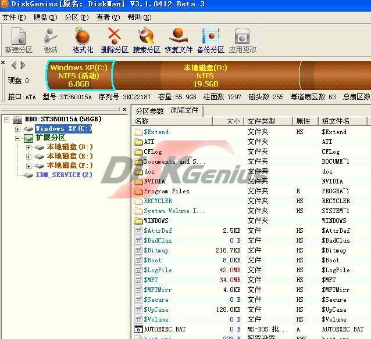The width and height of the screenshot is (371, 339).
Task: Click the $UpCase file name
Action: (156, 310)
